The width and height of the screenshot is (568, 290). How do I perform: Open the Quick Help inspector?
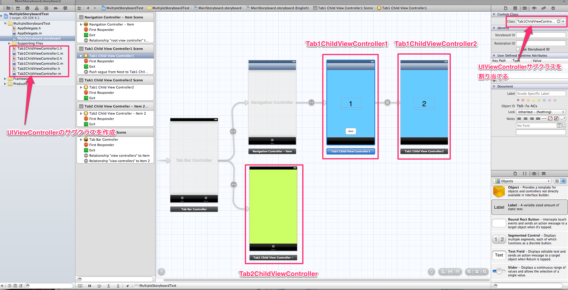coord(515,8)
